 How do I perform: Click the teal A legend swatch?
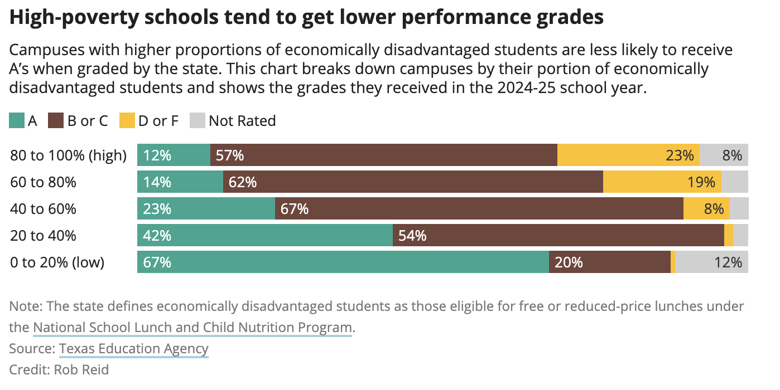(x=17, y=121)
